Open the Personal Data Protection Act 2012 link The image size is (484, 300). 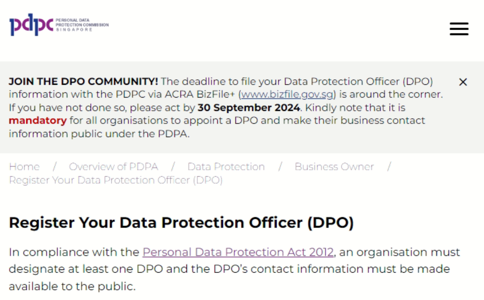[238, 252]
